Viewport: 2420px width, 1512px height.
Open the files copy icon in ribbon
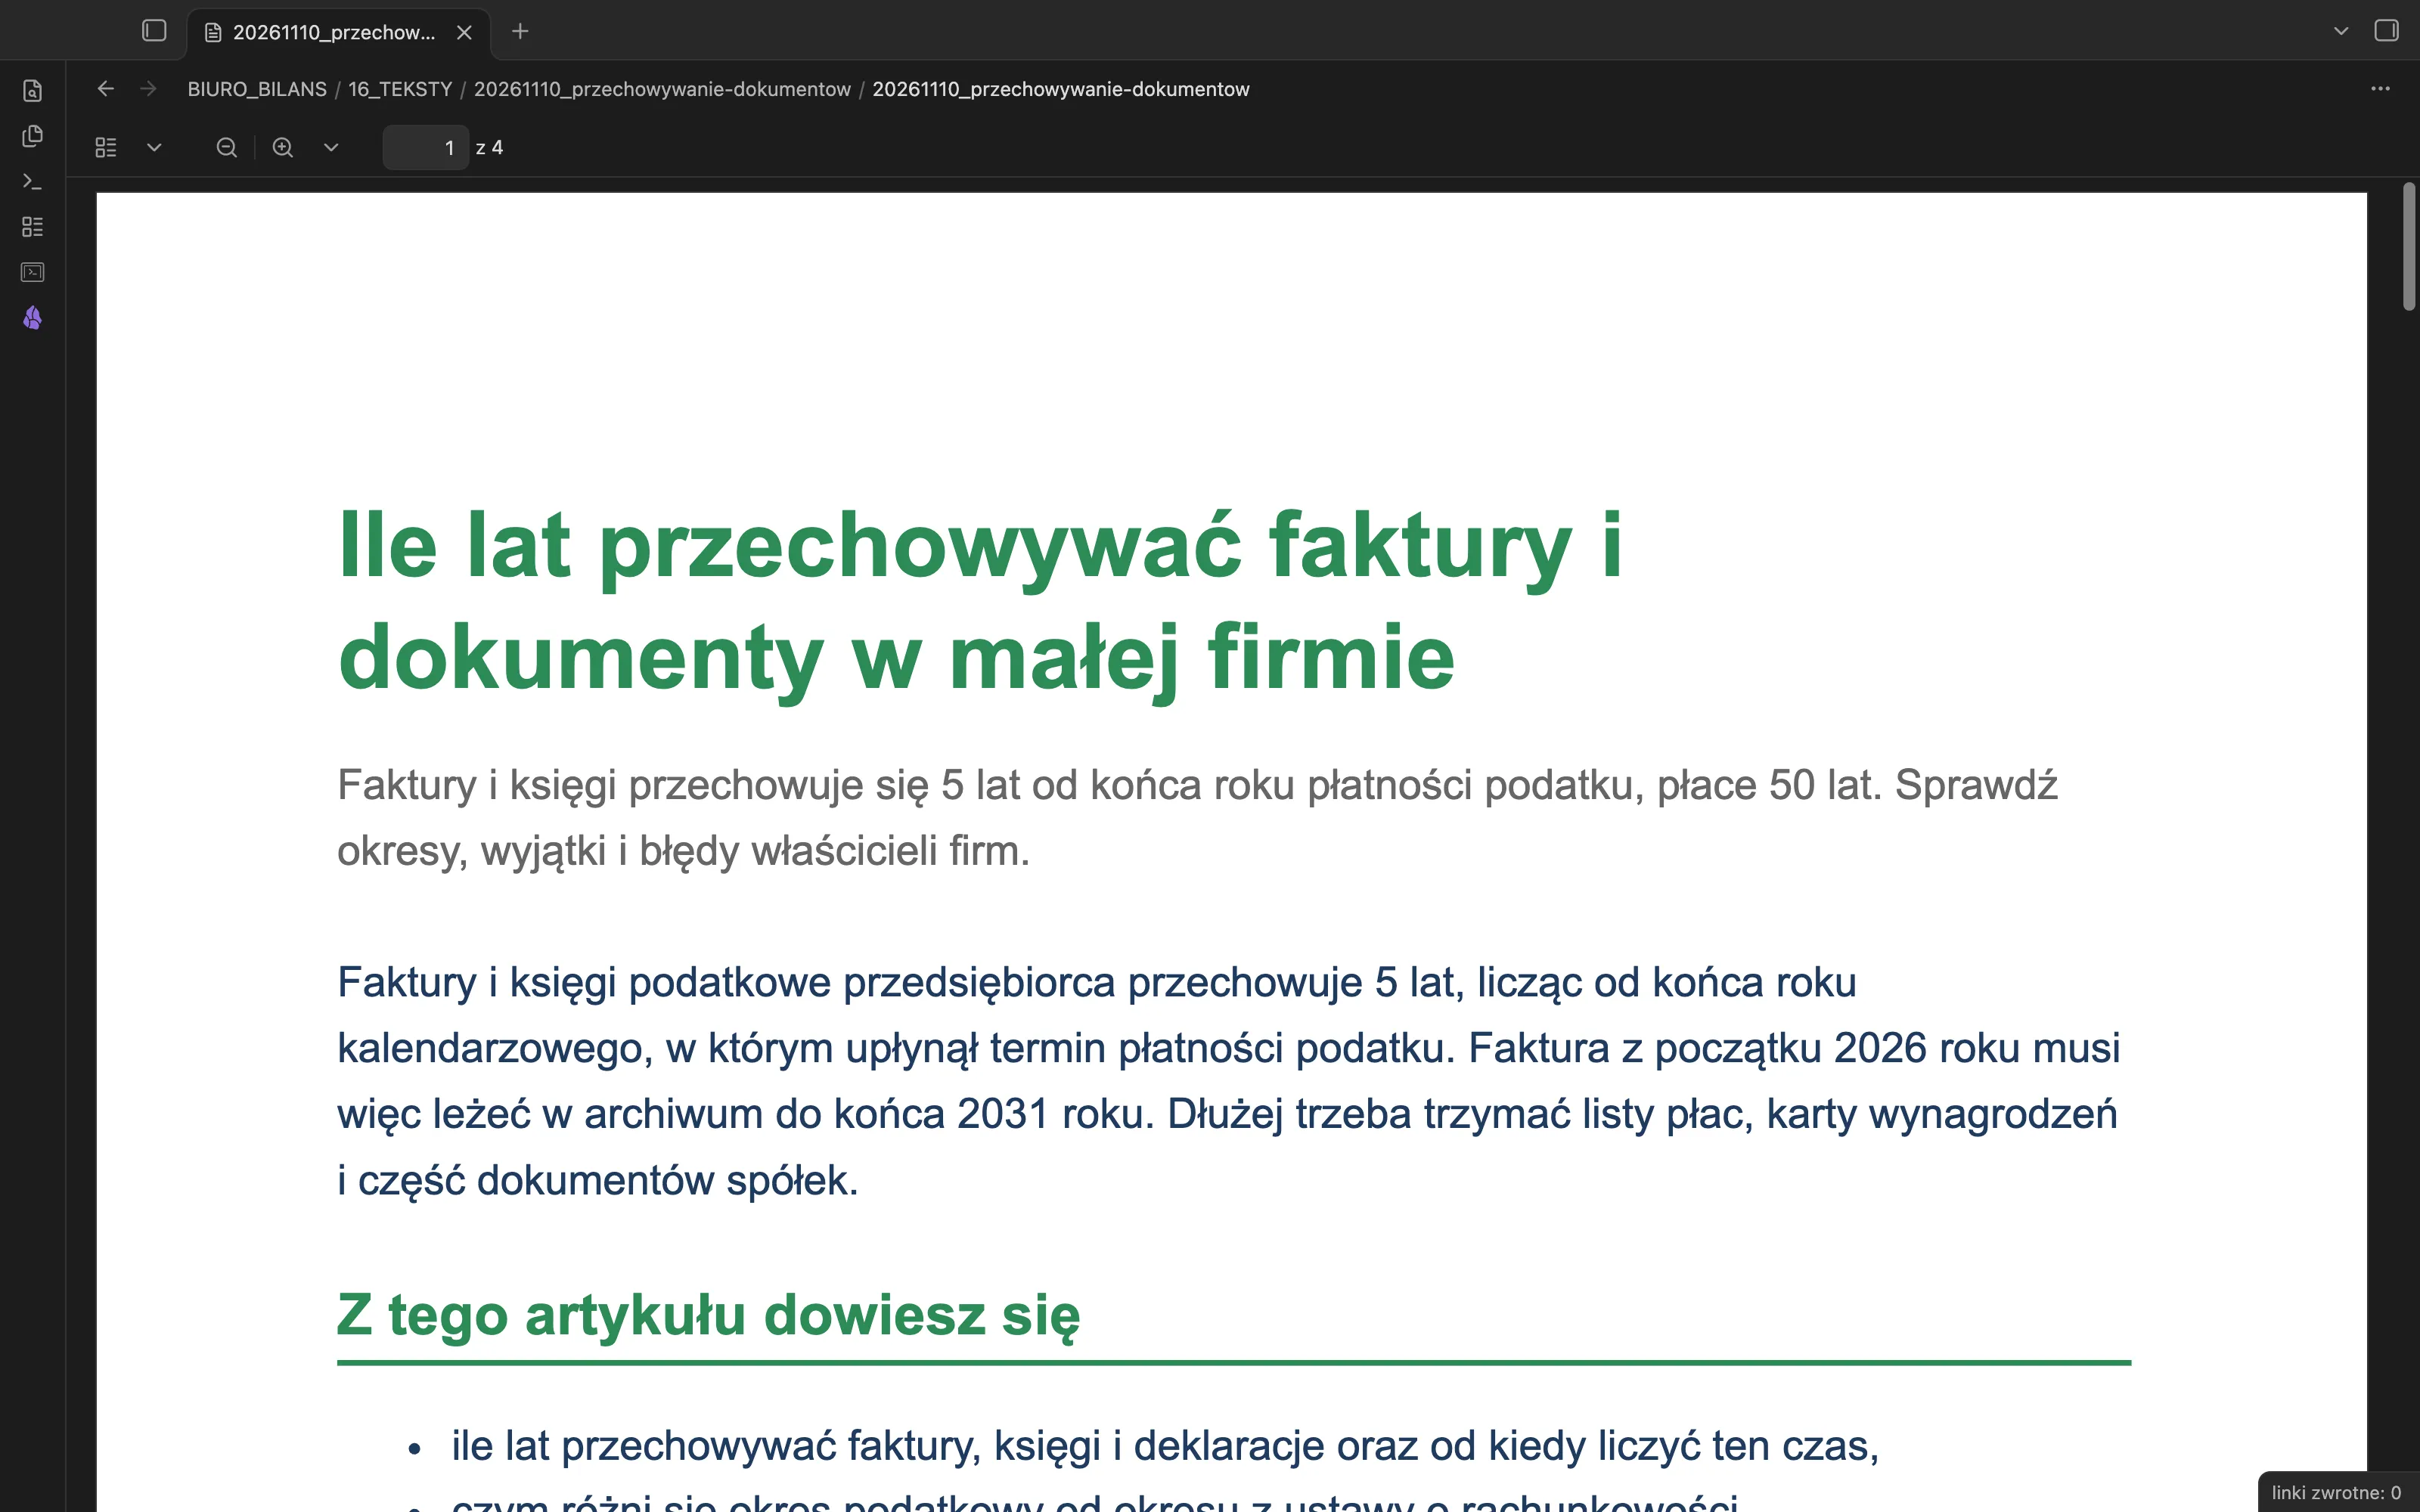pos(32,136)
